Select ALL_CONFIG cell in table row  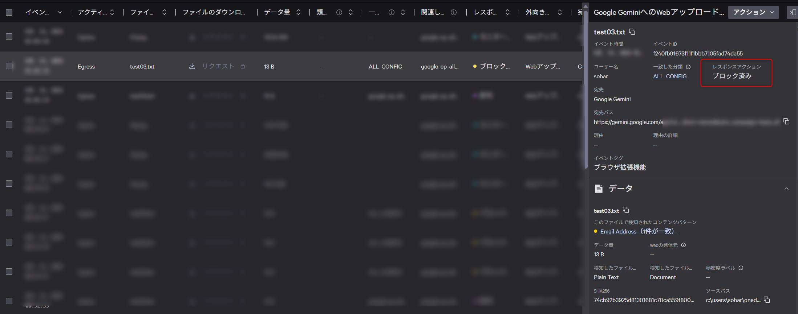point(385,67)
